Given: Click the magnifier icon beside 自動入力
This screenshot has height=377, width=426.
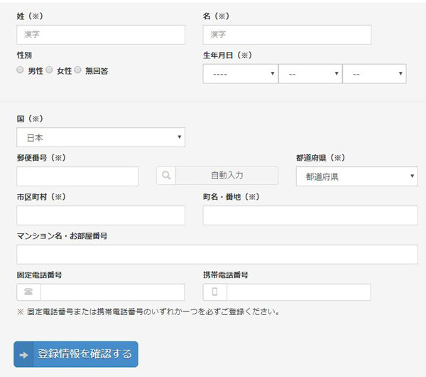Looking at the screenshot, I should (166, 176).
